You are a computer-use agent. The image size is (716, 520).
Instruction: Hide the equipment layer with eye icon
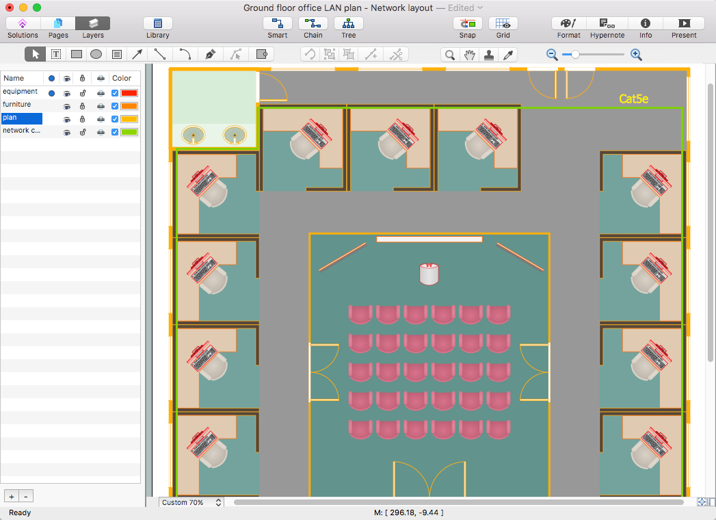point(67,93)
